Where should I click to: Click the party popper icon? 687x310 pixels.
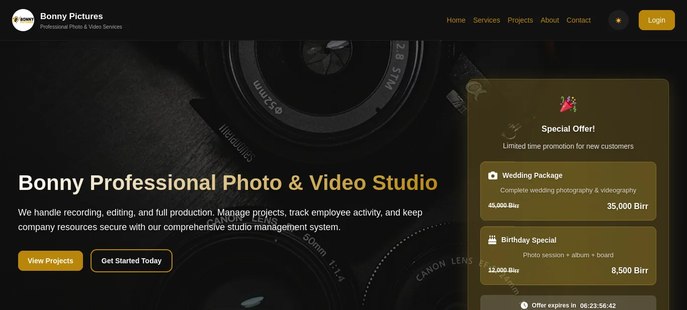tap(568, 104)
